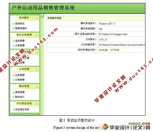Open 管理员维护 in the sidebar
Viewport: 153px width, 132px height.
click(21, 28)
